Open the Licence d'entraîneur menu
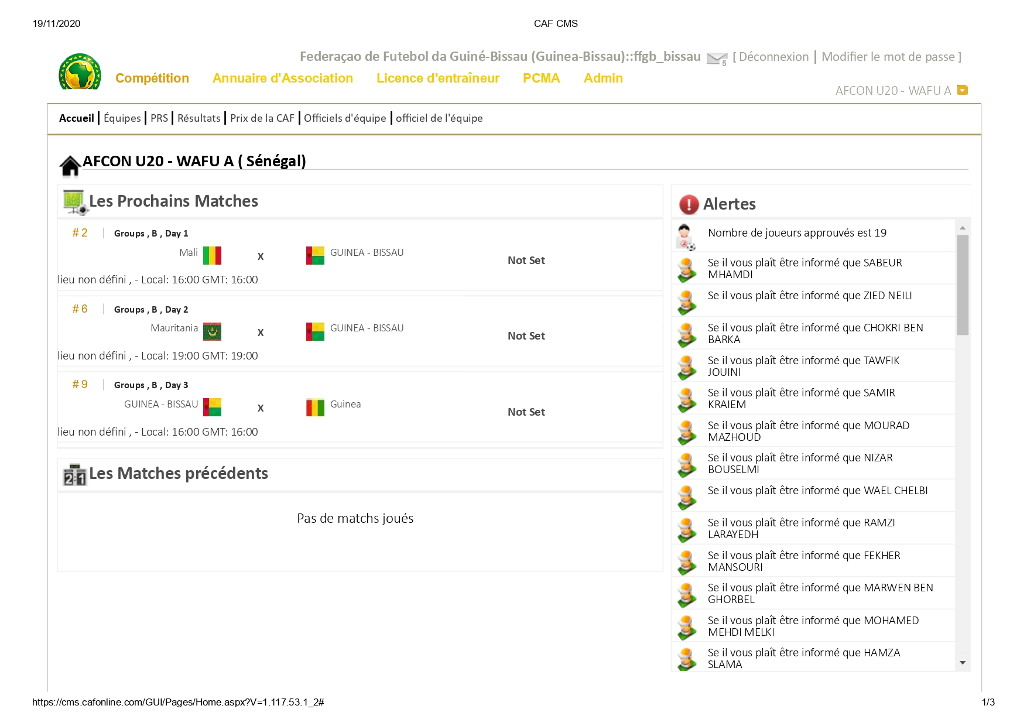 pos(438,78)
